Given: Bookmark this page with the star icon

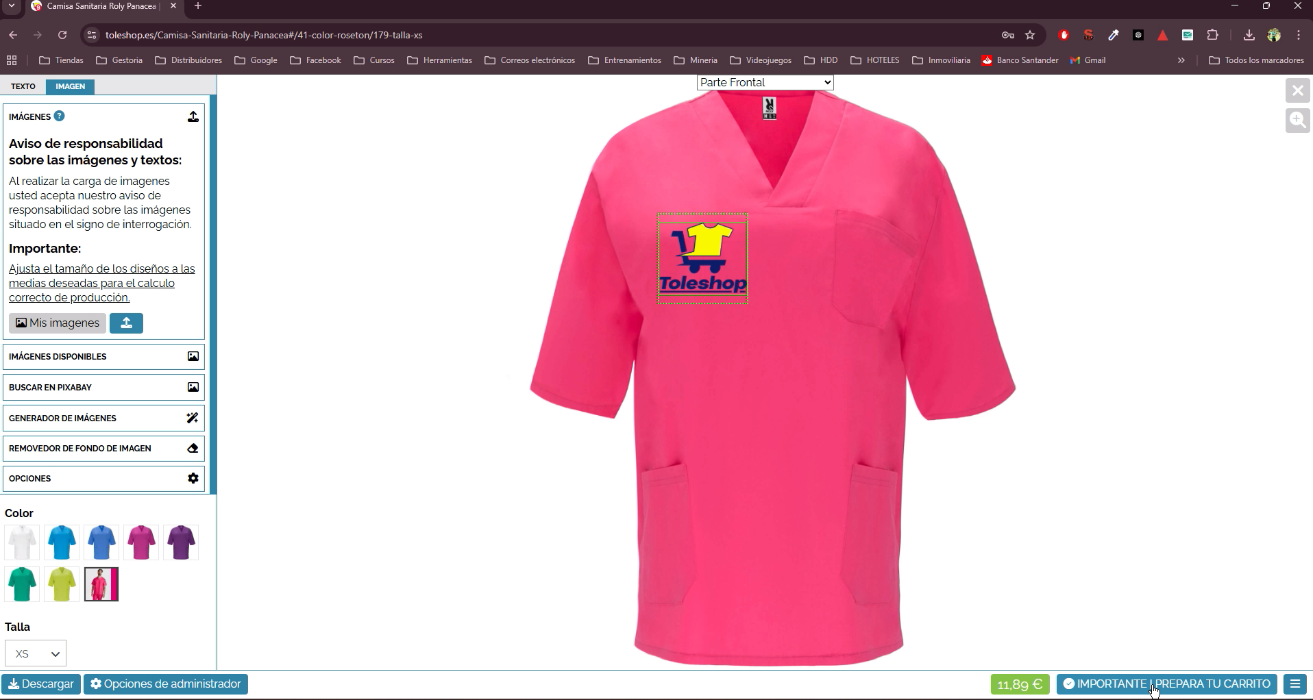Looking at the screenshot, I should [x=1030, y=35].
